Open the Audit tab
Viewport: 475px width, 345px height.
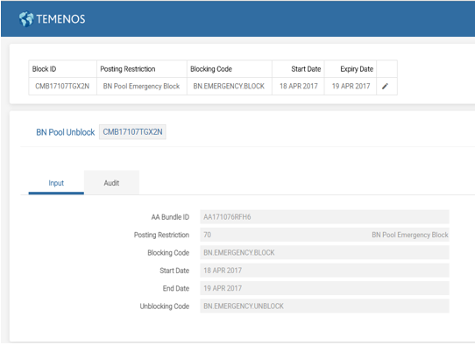[x=111, y=183]
